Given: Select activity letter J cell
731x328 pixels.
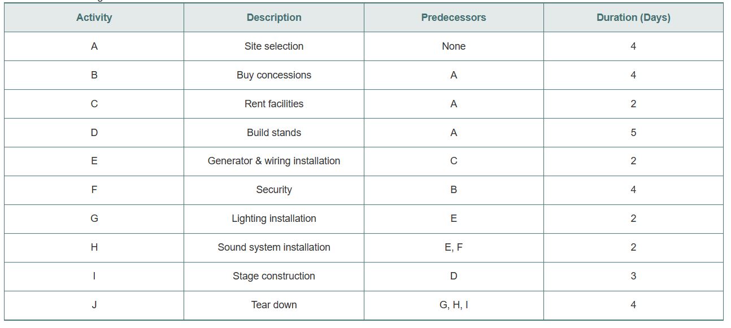Looking at the screenshot, I should (x=94, y=305).
